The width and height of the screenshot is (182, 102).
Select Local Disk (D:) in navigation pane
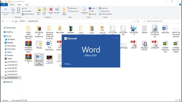tap(11, 65)
